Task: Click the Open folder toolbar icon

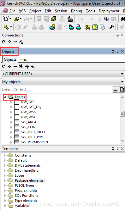Action: (16, 19)
